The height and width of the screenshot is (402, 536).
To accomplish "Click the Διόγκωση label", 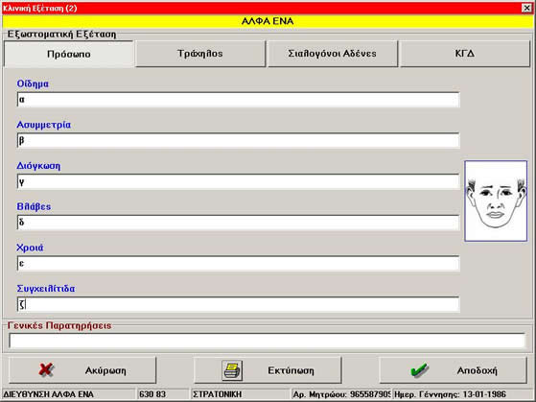I will click(x=38, y=166).
